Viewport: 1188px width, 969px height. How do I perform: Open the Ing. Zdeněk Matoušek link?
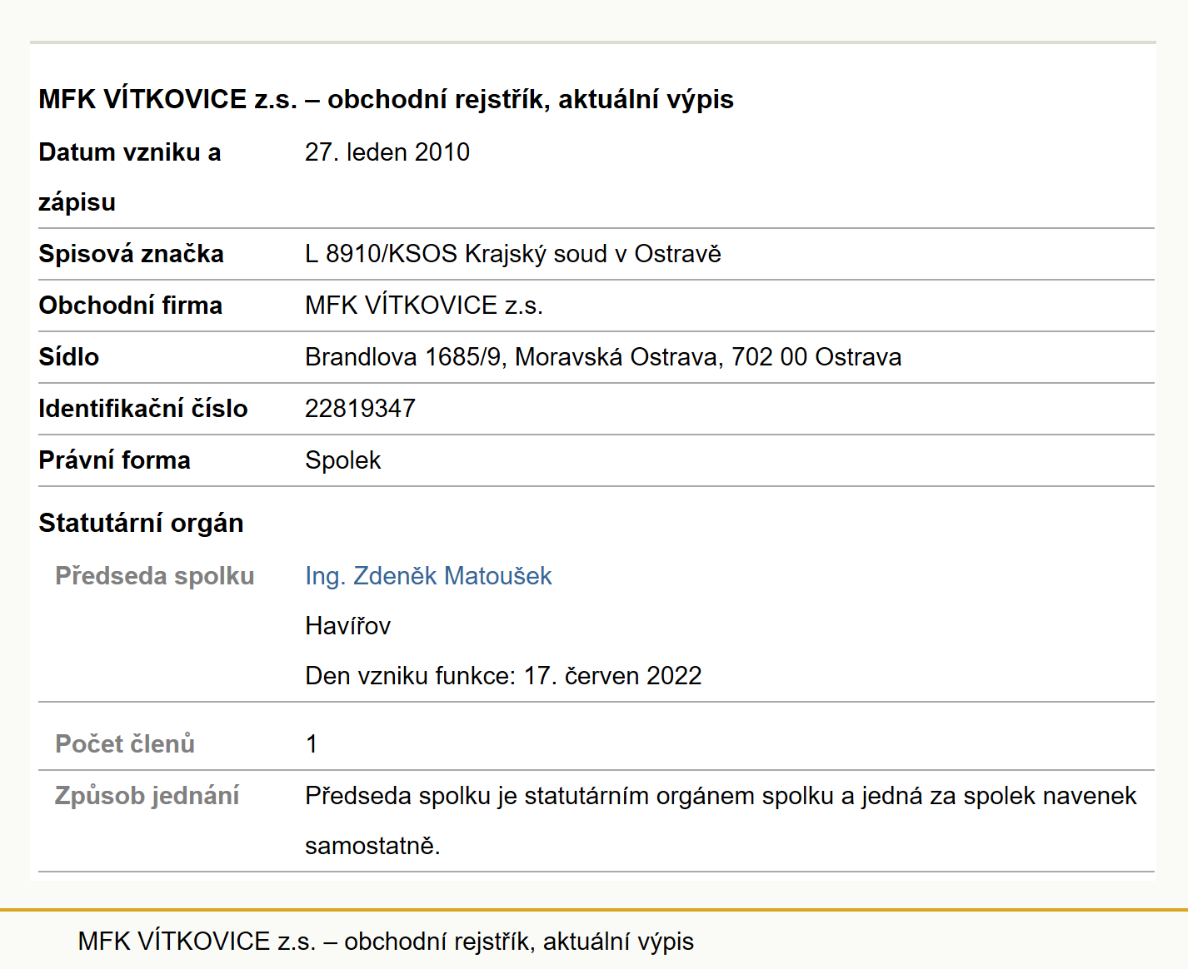pyautogui.click(x=428, y=576)
